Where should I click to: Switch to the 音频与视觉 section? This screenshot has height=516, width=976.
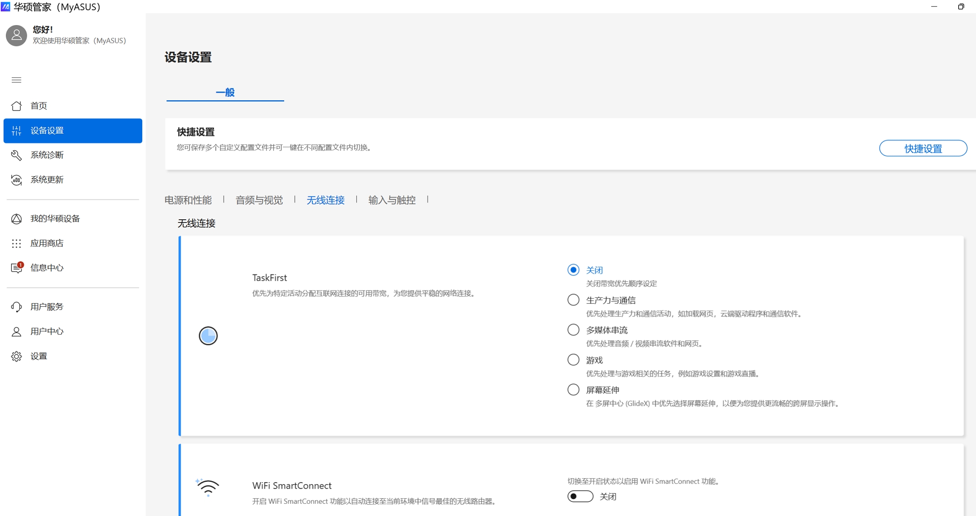[259, 200]
